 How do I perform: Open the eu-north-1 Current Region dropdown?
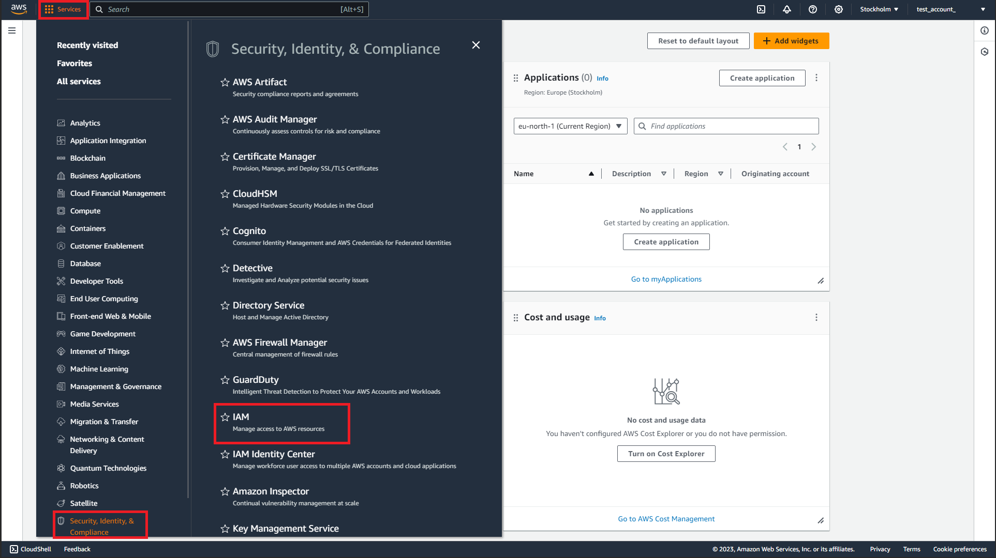pos(570,126)
